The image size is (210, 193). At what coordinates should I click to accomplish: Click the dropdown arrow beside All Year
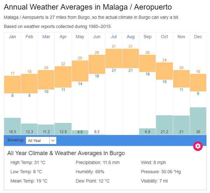click(x=53, y=140)
